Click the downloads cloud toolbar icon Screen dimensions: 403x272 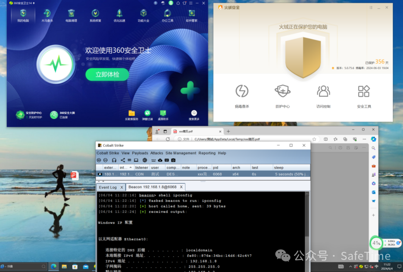[x=160, y=160]
